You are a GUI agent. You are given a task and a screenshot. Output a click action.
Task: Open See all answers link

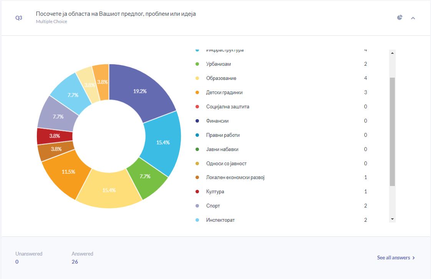click(x=396, y=257)
